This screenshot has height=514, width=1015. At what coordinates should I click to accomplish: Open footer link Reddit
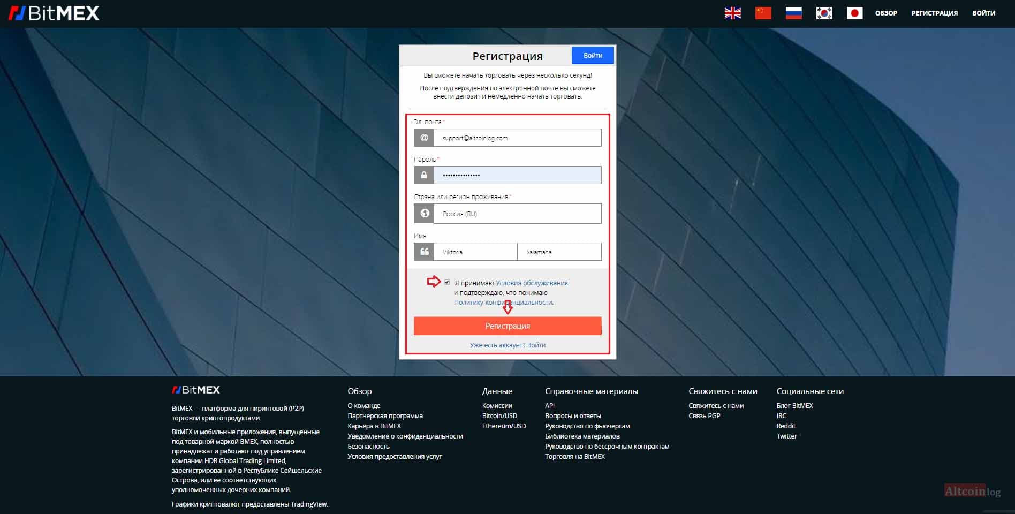[x=786, y=426]
